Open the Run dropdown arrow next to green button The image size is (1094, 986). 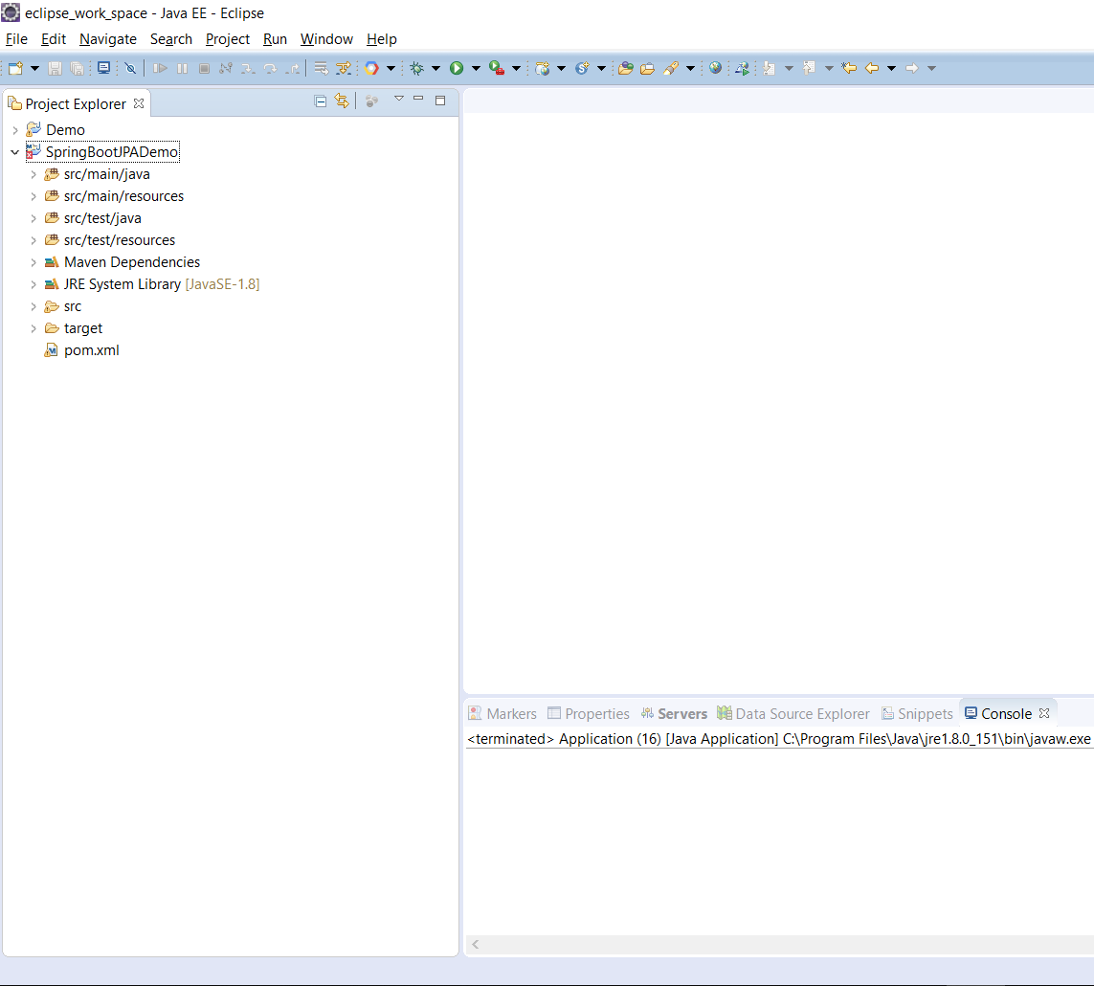476,68
